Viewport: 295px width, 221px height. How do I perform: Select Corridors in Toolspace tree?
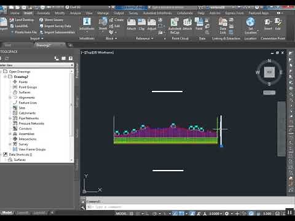click(x=25, y=128)
